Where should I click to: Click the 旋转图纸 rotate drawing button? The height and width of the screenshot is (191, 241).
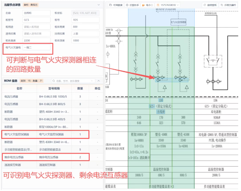click(x=210, y=5)
